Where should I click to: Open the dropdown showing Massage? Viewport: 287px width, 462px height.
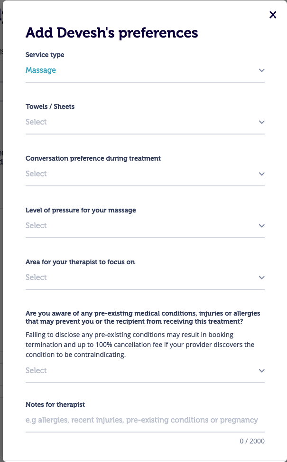(41, 70)
